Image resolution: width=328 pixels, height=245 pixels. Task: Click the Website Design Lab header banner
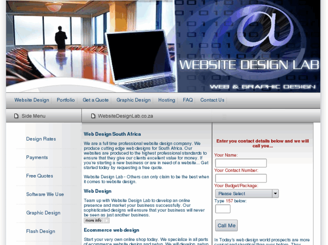click(x=163, y=46)
